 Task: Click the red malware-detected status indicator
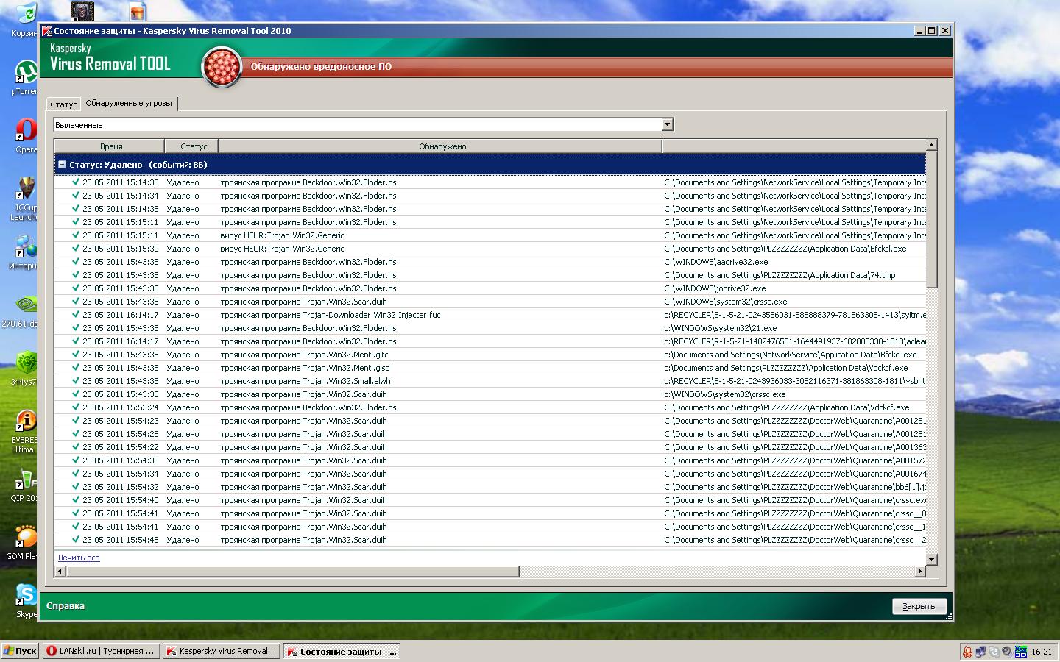click(x=222, y=66)
